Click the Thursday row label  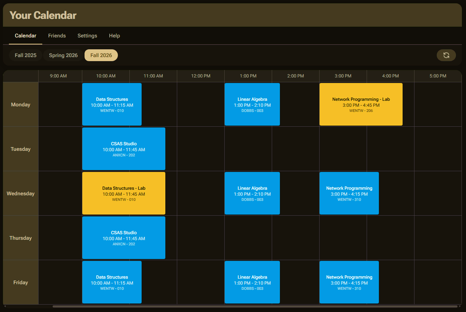[21, 238]
